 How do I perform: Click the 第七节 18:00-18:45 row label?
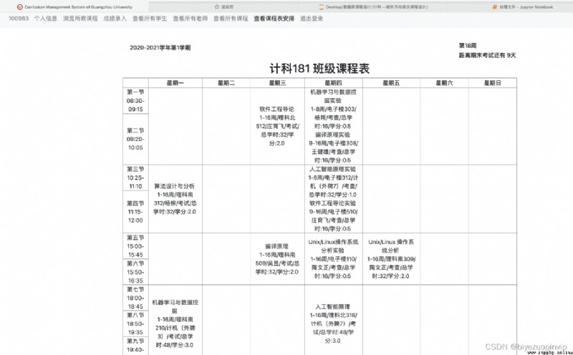pos(135,298)
